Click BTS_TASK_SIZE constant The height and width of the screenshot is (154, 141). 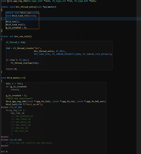[42, 54]
